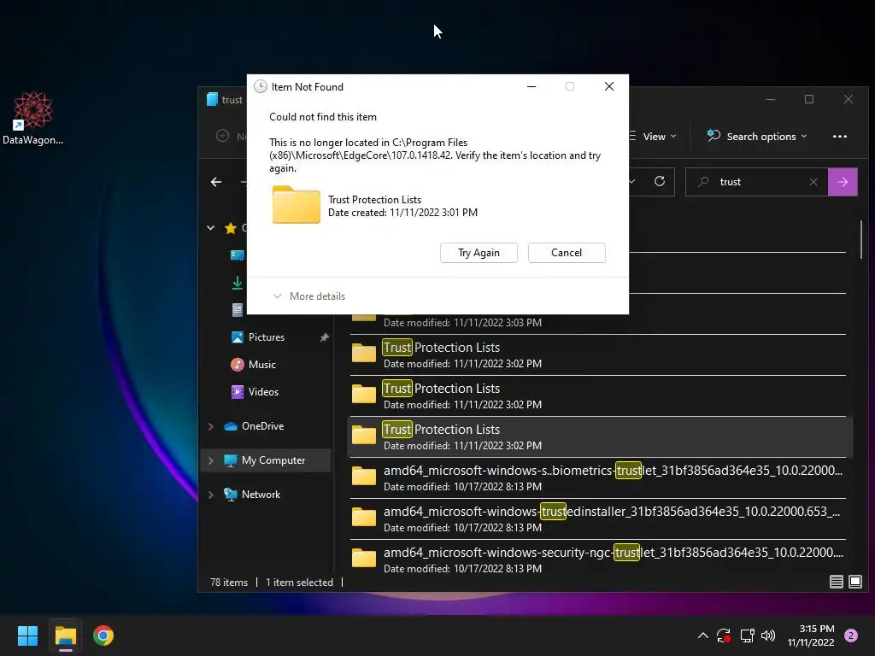Collapse the Quick access tree section
This screenshot has height=656, width=875.
tap(211, 227)
